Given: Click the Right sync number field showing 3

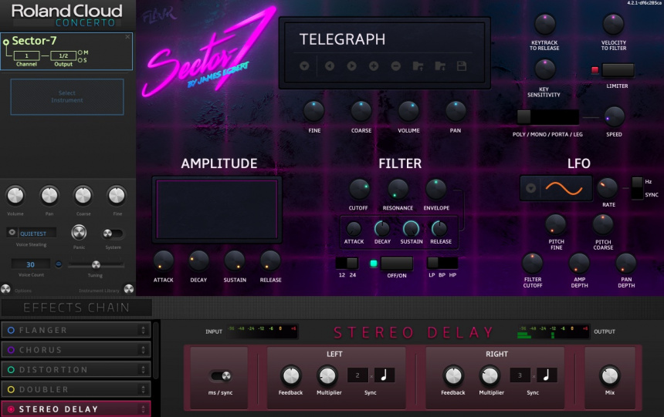Looking at the screenshot, I should 520,375.
